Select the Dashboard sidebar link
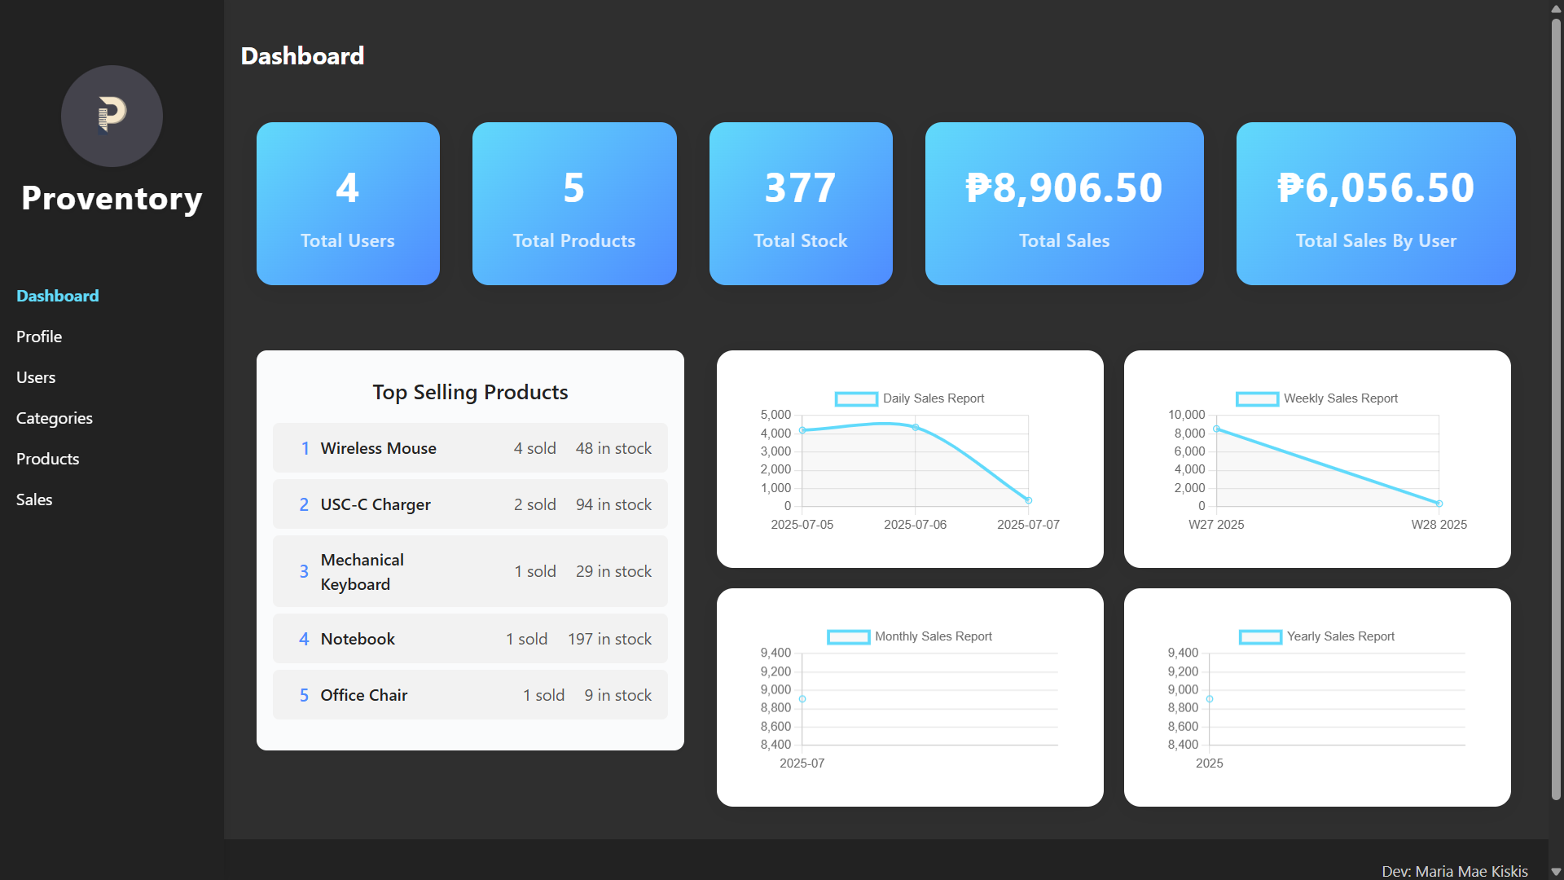This screenshot has height=880, width=1564. [x=58, y=296]
